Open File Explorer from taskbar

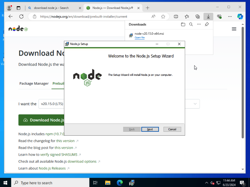pos(108,182)
